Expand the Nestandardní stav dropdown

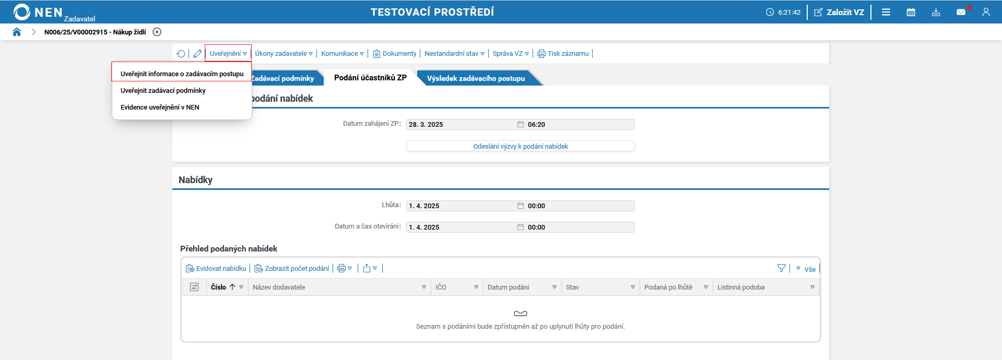pos(454,54)
